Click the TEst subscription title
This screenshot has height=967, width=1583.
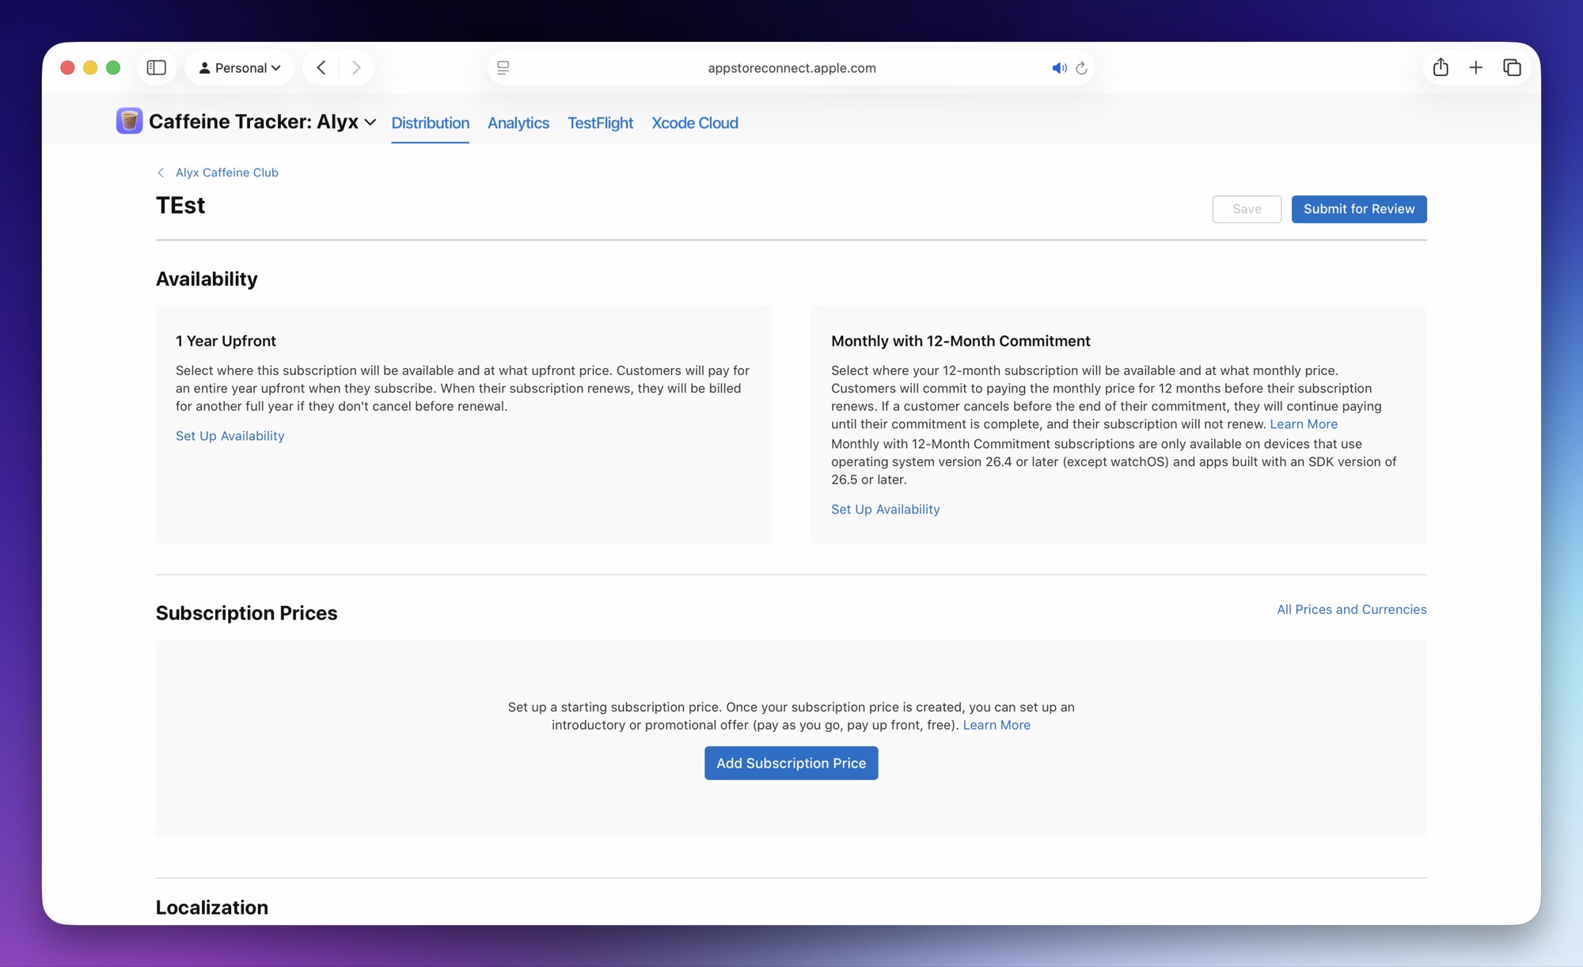click(x=180, y=206)
